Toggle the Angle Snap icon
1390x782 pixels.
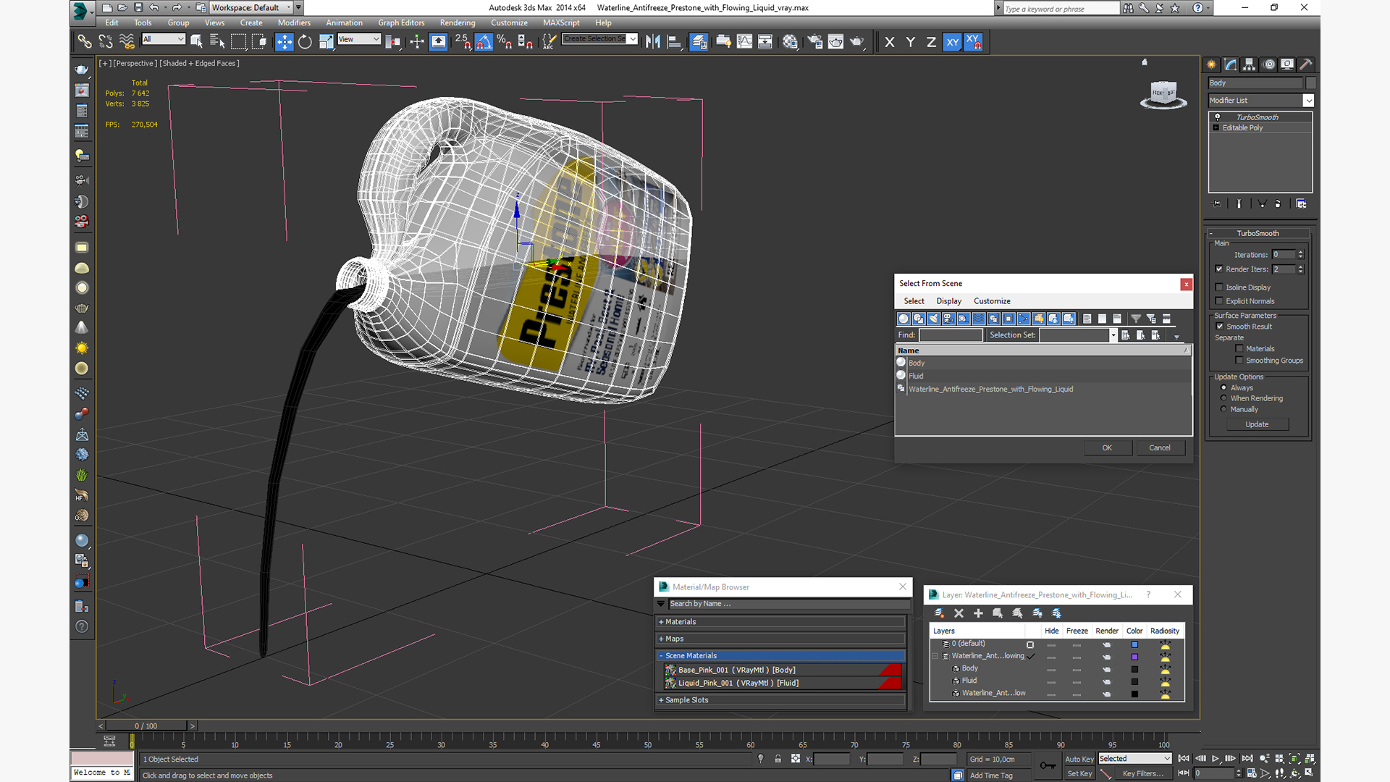coord(484,41)
